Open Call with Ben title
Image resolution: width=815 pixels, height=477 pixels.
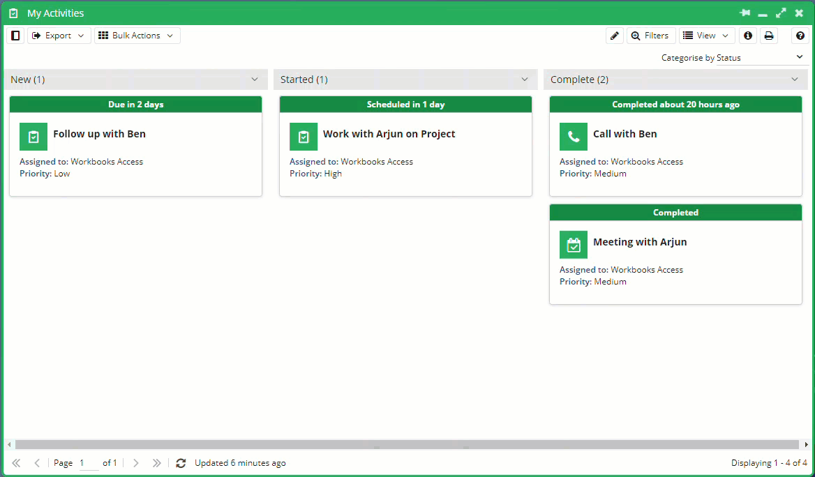(x=625, y=134)
